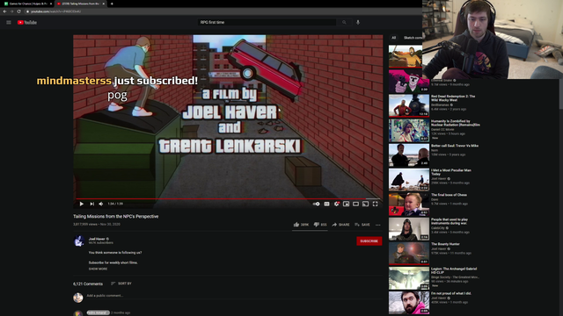Open Red Dead Redemption 2 Wild Wacky West thumbnail
This screenshot has width=563, height=316.
point(409,105)
